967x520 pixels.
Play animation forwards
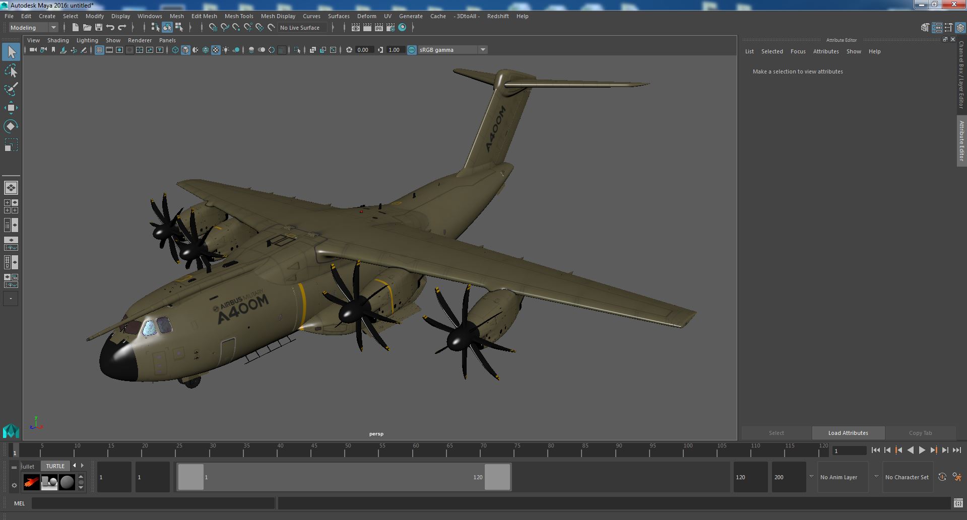point(922,451)
